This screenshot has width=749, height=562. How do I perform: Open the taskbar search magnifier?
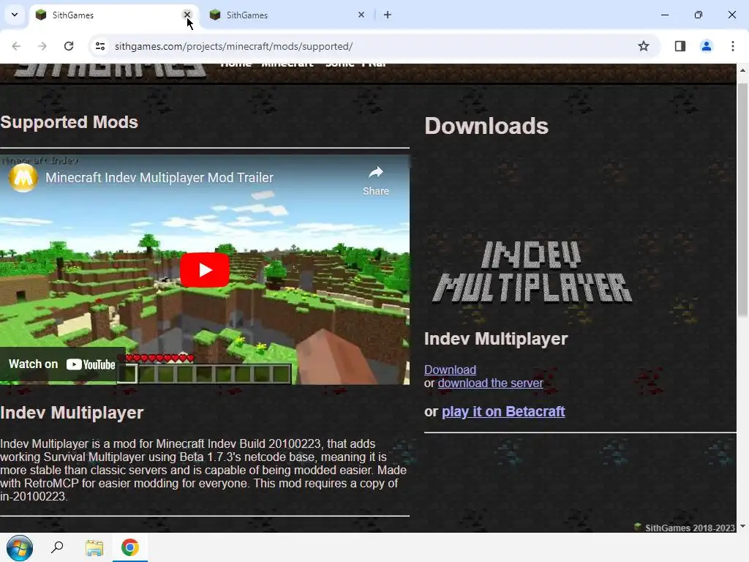coord(57,547)
